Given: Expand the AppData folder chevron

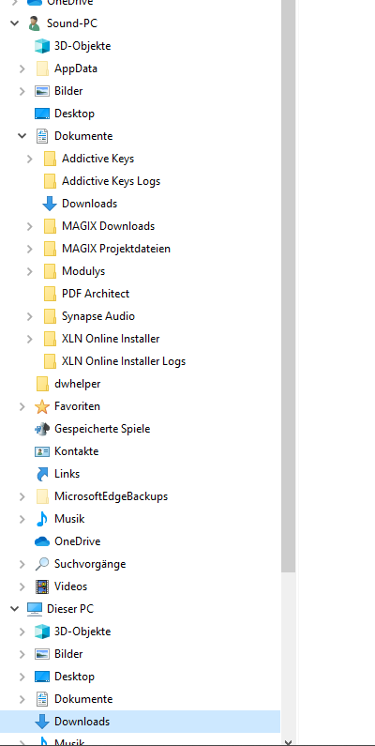Looking at the screenshot, I should click(22, 69).
